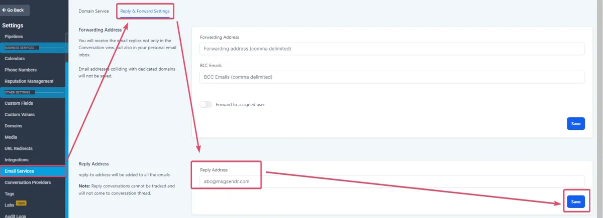The height and width of the screenshot is (218, 603).
Task: Open Labs marked with new badge
Action: tap(10, 205)
